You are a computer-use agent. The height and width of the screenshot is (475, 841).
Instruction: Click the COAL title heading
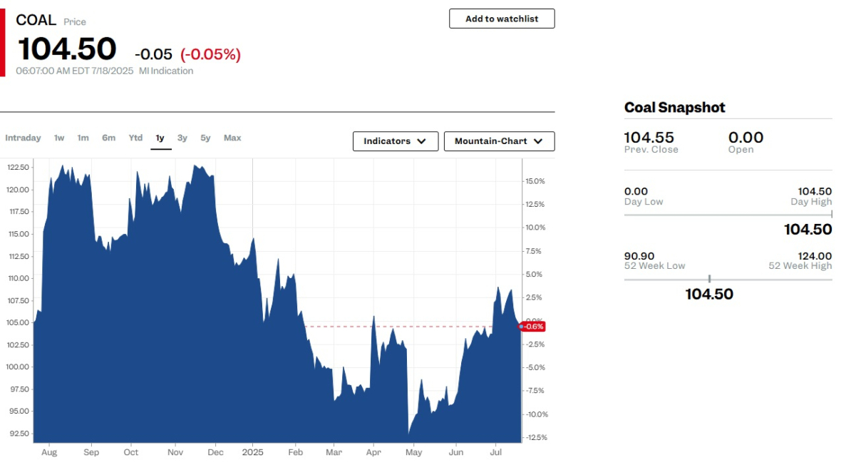tap(36, 20)
